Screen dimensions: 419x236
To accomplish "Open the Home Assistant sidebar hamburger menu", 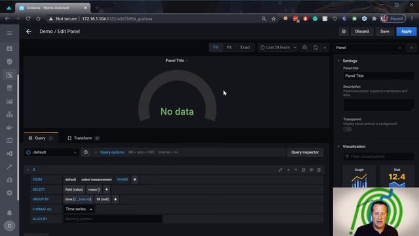I will (x=10, y=33).
